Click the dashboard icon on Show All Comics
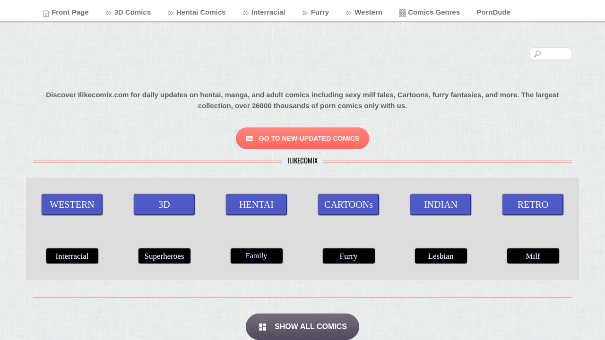 coord(263,327)
